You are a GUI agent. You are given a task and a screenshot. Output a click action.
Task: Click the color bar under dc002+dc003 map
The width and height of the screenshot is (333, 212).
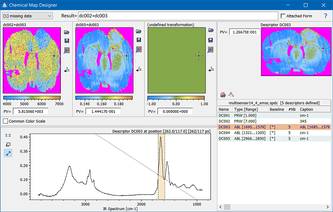[32, 98]
